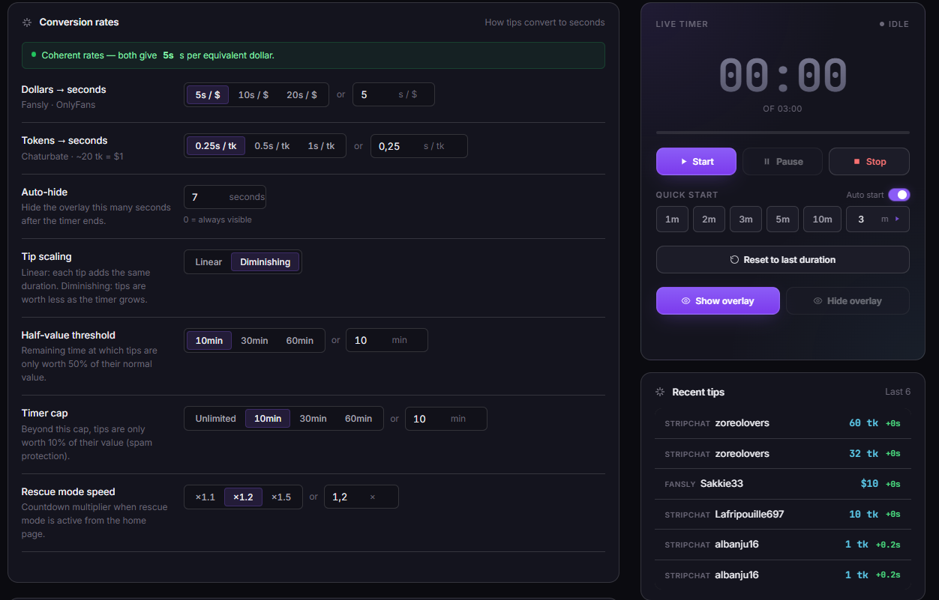Click the timer progress bar
Viewport: 939px width, 600px height.
click(783, 133)
